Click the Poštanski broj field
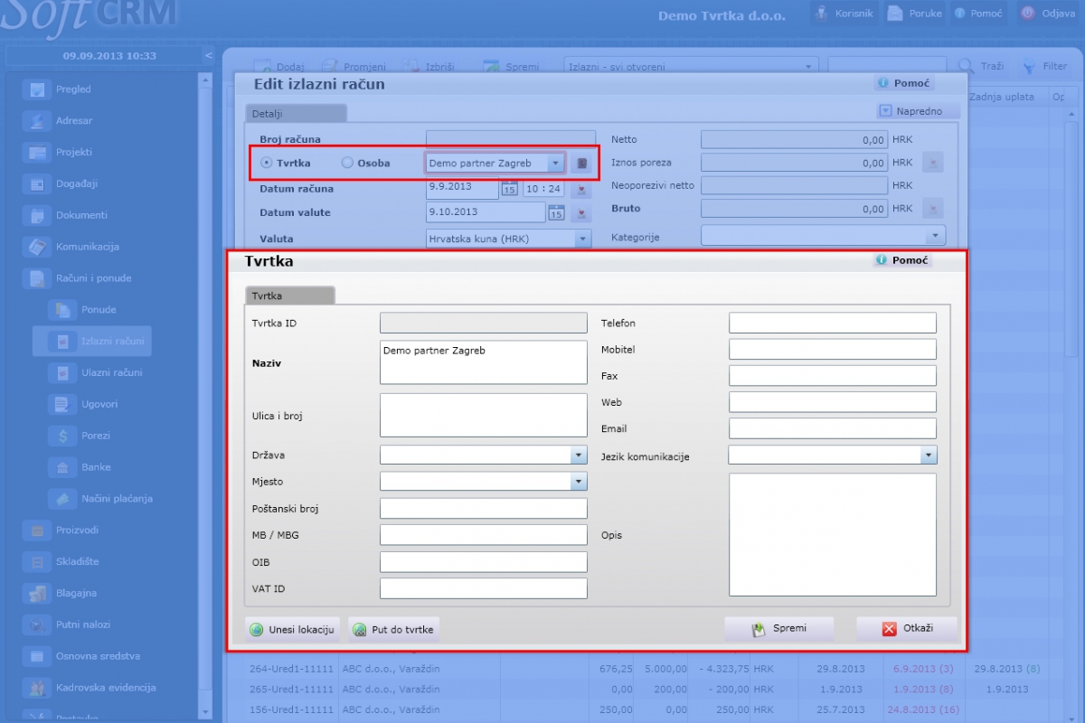Image resolution: width=1085 pixels, height=723 pixels. (x=484, y=508)
